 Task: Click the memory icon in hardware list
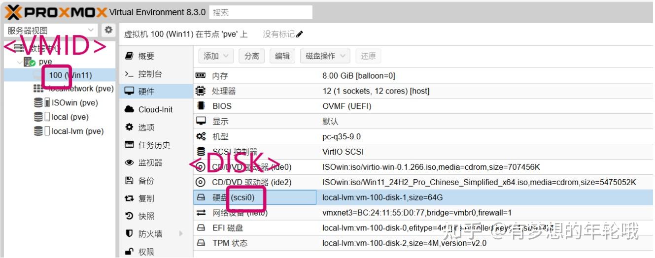click(x=201, y=76)
